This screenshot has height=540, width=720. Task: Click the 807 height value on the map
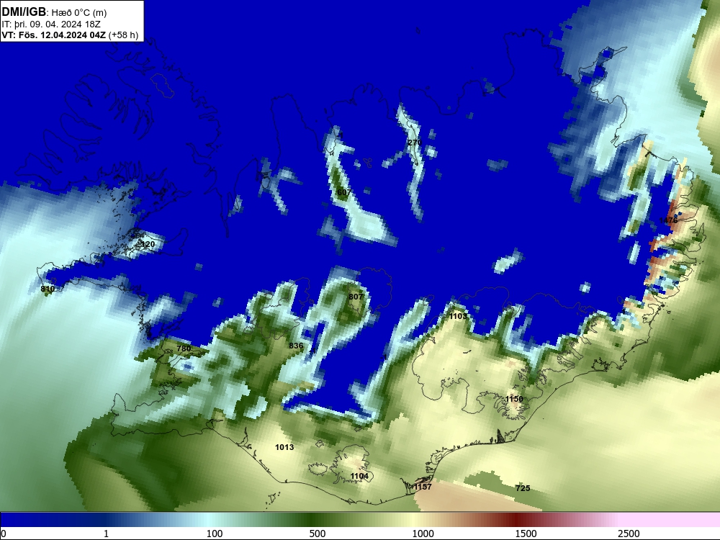356,297
